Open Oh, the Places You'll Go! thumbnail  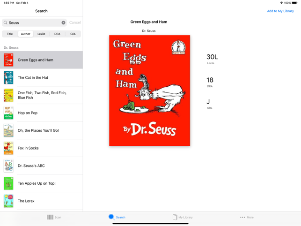(x=8, y=130)
